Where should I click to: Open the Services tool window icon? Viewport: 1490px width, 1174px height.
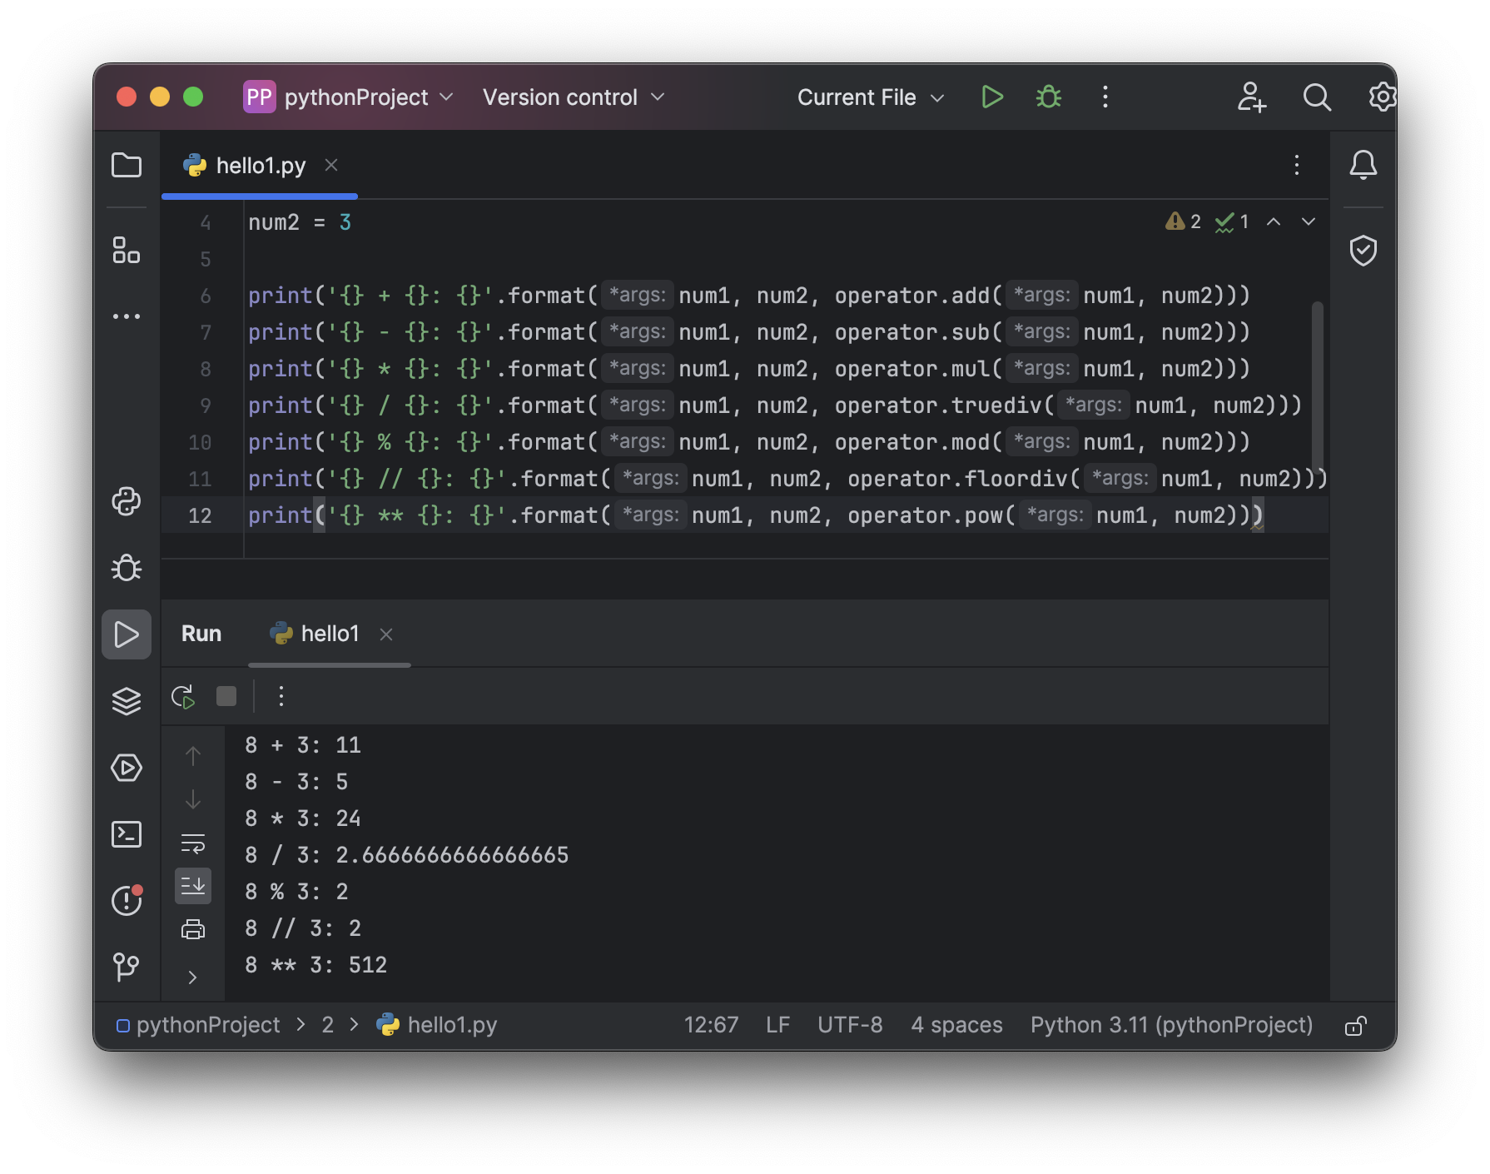[x=127, y=768]
